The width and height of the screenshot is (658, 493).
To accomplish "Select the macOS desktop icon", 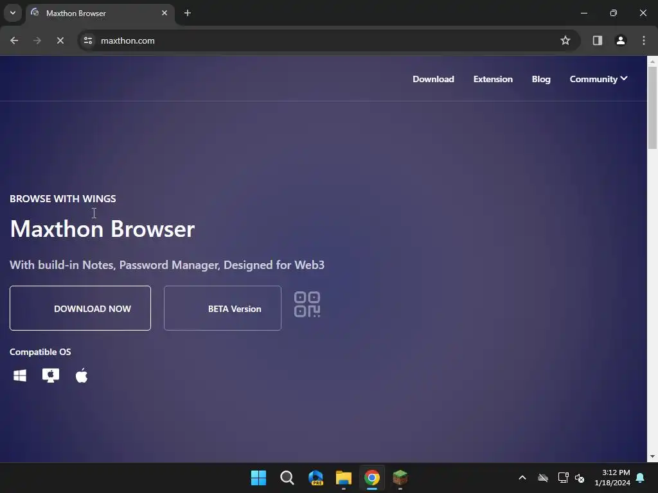I will tap(50, 376).
